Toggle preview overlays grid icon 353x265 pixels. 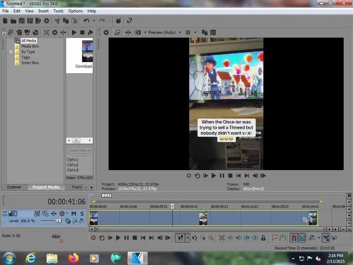(188, 32)
